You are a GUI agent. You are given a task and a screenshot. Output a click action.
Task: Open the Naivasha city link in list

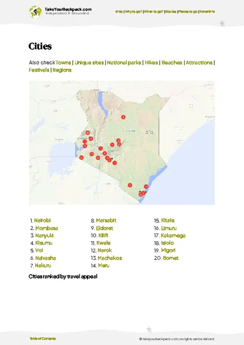point(46,258)
